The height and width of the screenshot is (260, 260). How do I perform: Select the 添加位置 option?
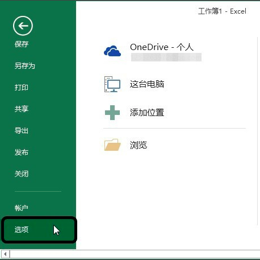pyautogui.click(x=147, y=113)
